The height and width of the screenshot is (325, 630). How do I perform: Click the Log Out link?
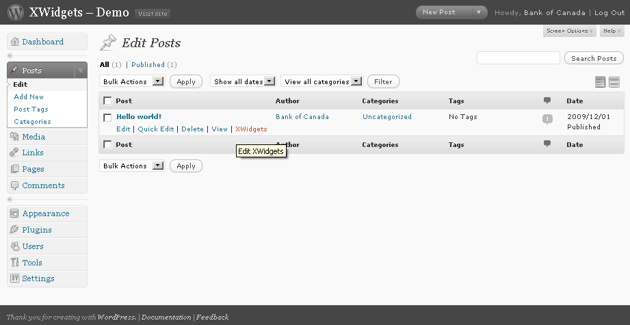coord(609,12)
